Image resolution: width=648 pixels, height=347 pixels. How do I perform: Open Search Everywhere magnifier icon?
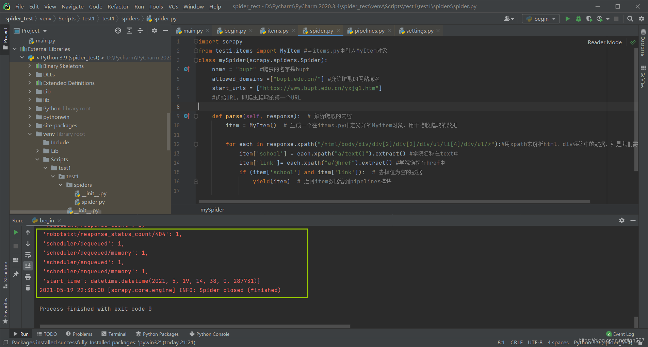coord(630,19)
